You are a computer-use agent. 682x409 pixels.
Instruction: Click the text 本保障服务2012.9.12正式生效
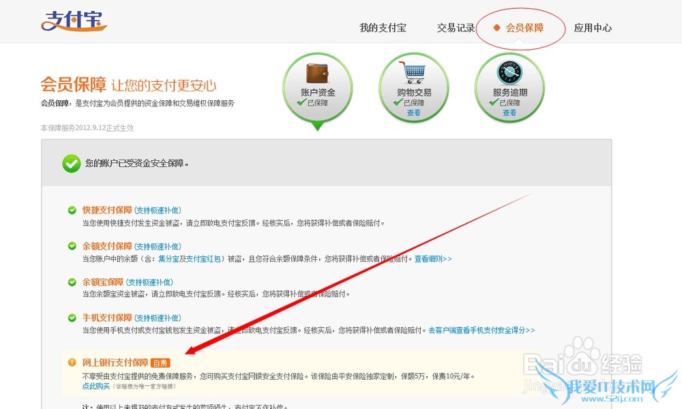tap(87, 127)
